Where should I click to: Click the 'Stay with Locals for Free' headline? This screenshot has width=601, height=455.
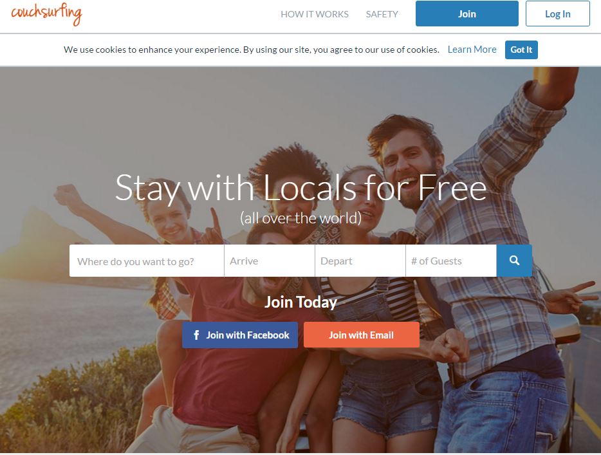pyautogui.click(x=301, y=188)
